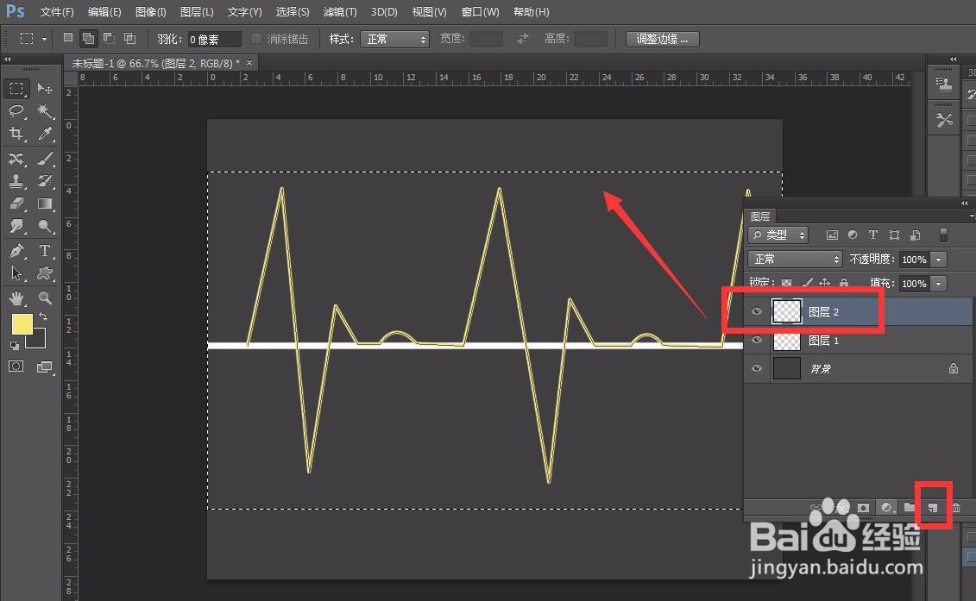Viewport: 976px width, 601px height.
Task: Select the Clone Stamp tool
Action: tap(16, 181)
